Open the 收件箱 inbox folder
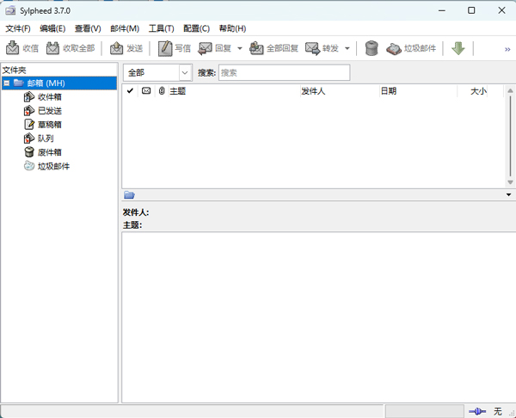516x418 pixels. point(42,97)
